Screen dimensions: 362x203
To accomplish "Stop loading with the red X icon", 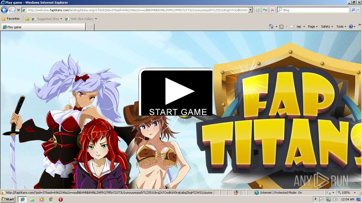I will pos(272,10).
